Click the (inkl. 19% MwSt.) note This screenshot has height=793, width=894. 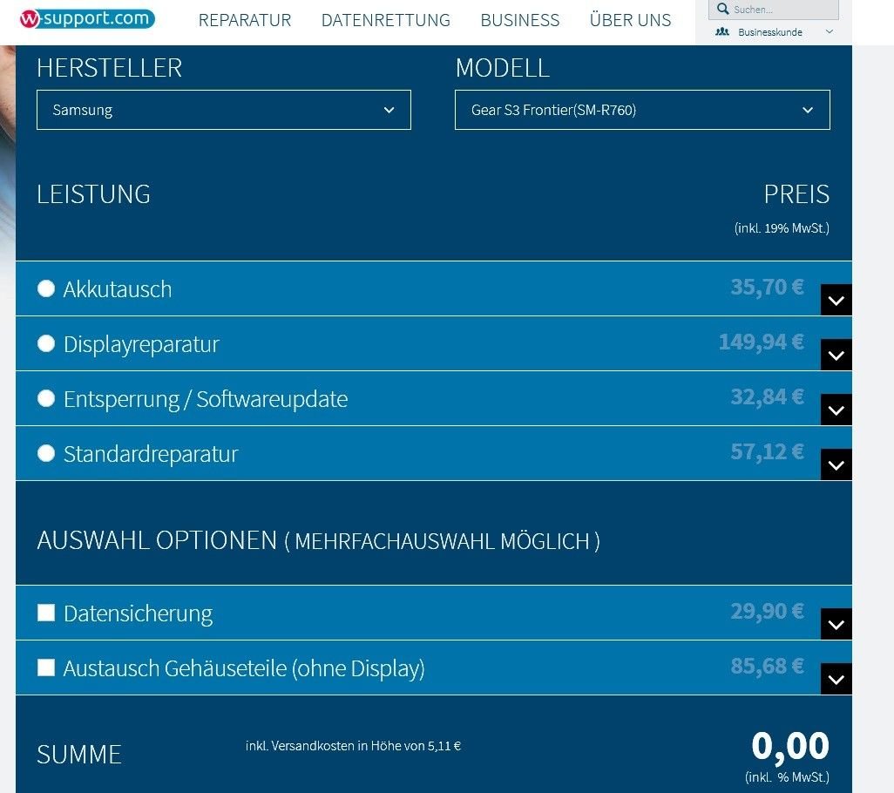click(782, 228)
